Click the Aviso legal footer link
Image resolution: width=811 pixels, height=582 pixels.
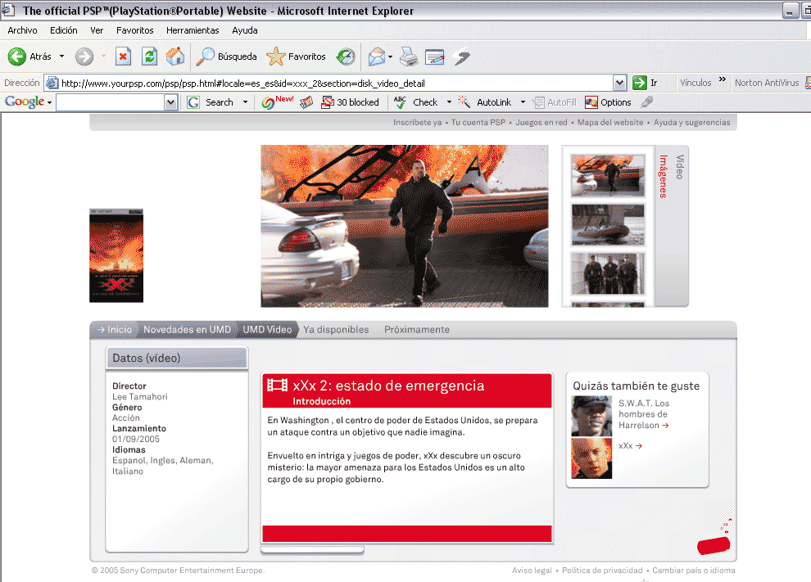pyautogui.click(x=532, y=570)
